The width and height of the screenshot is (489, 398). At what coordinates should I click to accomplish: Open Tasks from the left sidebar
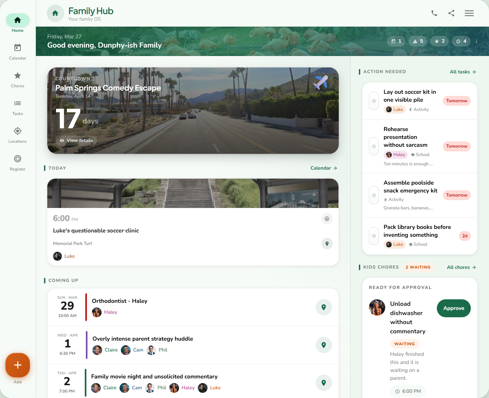[x=18, y=107]
